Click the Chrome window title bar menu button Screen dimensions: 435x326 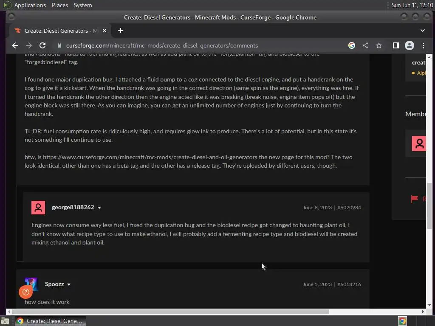click(11, 17)
